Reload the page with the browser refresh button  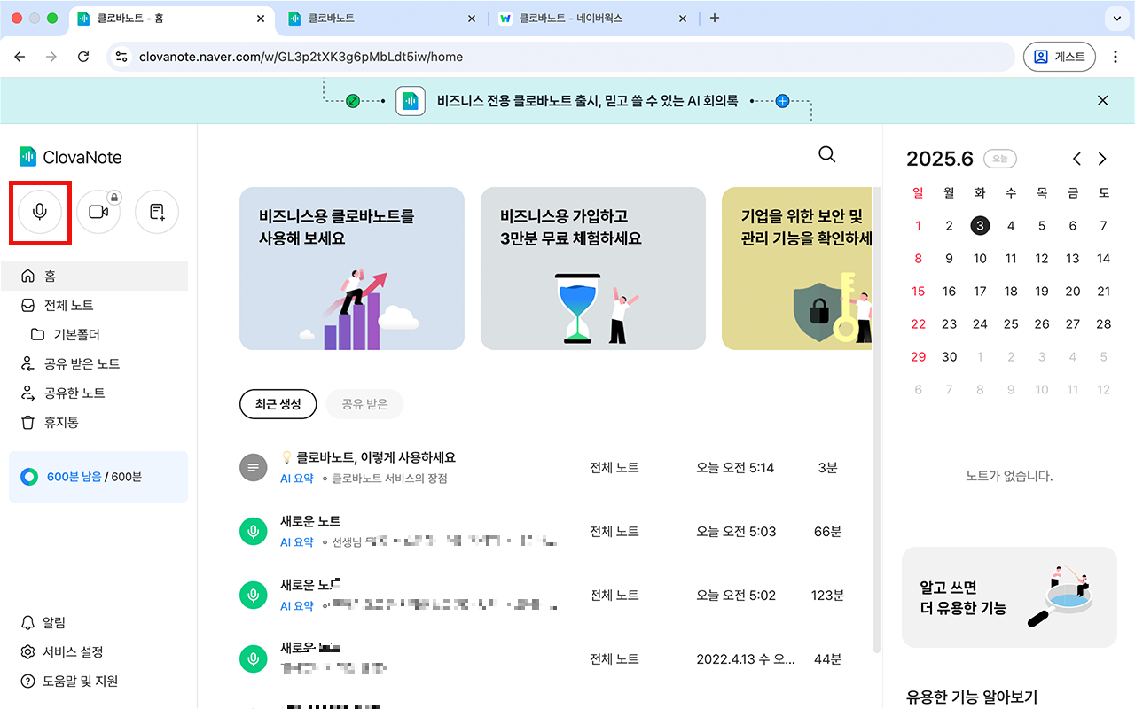[83, 57]
